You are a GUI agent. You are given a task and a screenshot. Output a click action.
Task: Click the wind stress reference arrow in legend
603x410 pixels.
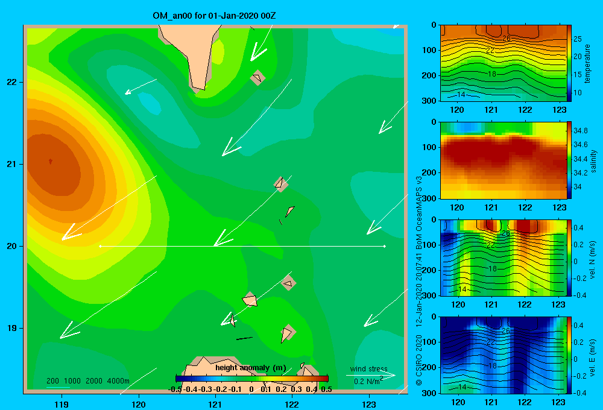pos(371,376)
